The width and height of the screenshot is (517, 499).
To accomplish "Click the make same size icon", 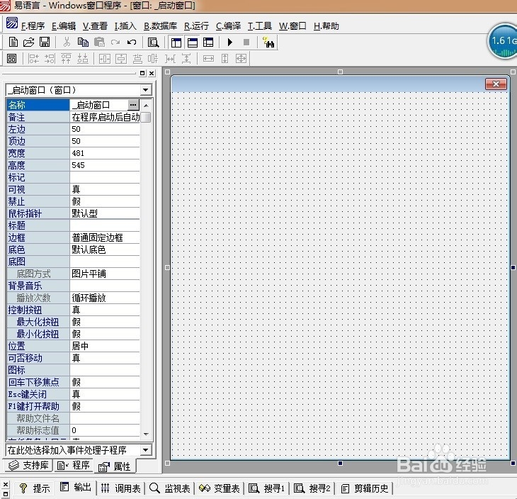I will click(x=241, y=59).
